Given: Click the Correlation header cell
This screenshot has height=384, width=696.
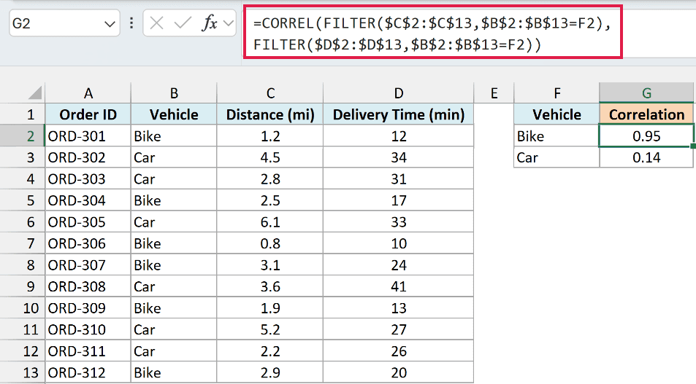Looking at the screenshot, I should (646, 114).
